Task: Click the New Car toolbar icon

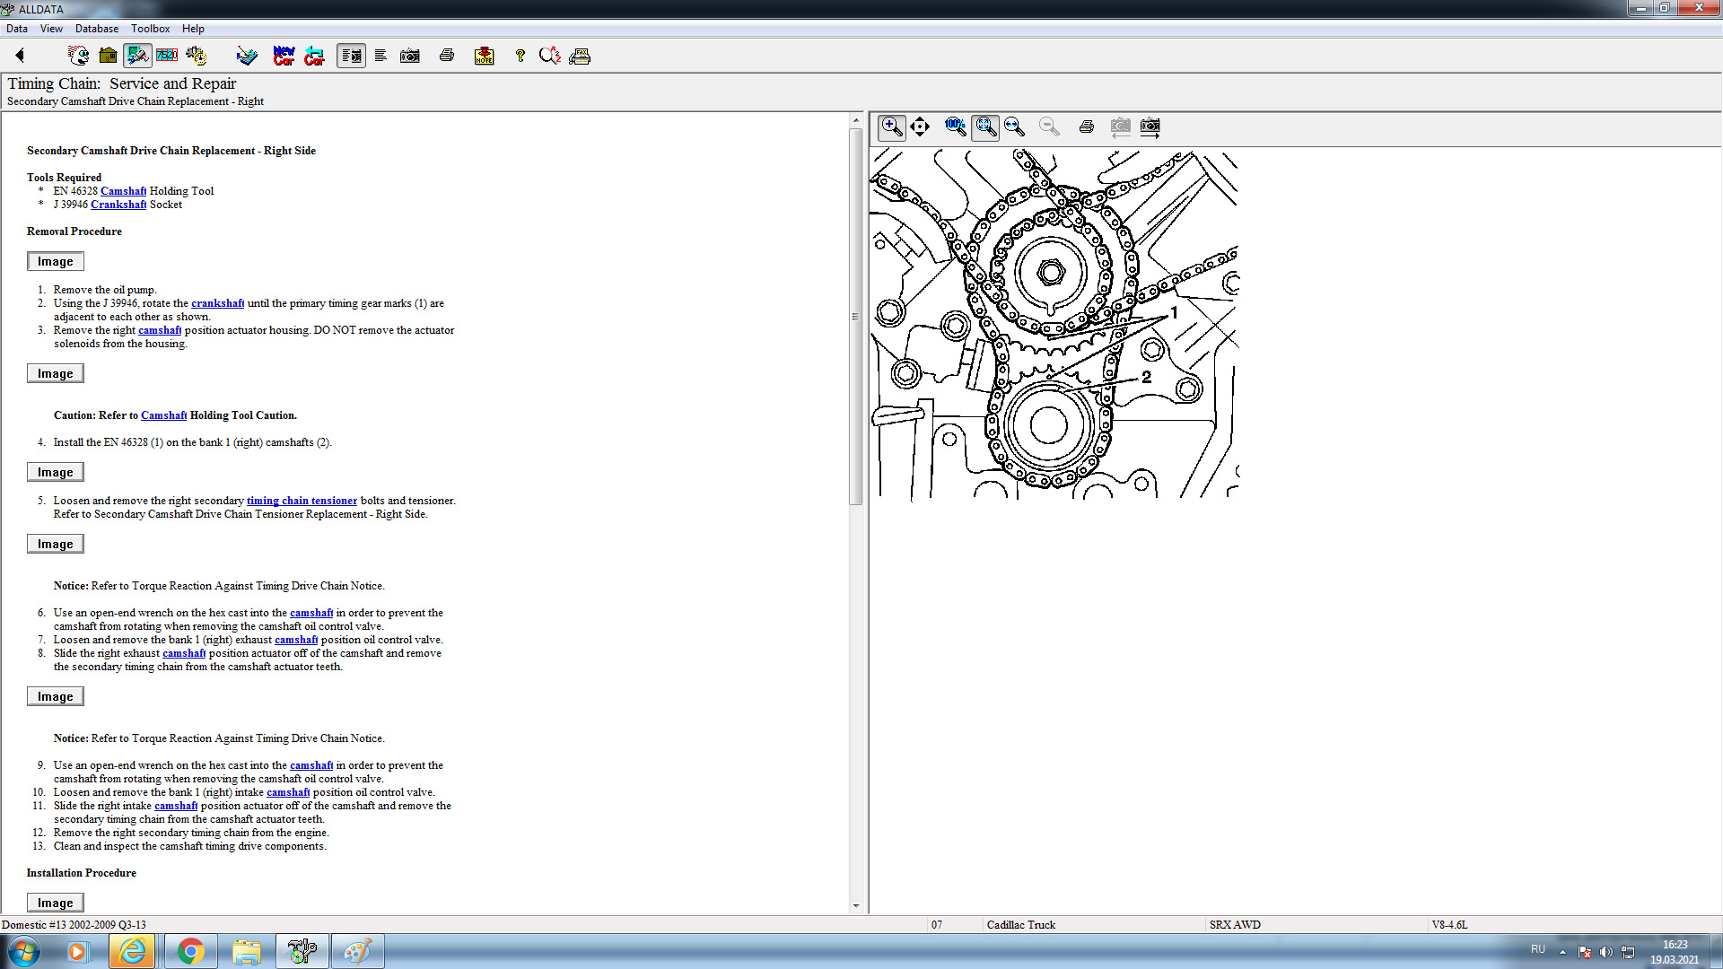Action: tap(284, 56)
